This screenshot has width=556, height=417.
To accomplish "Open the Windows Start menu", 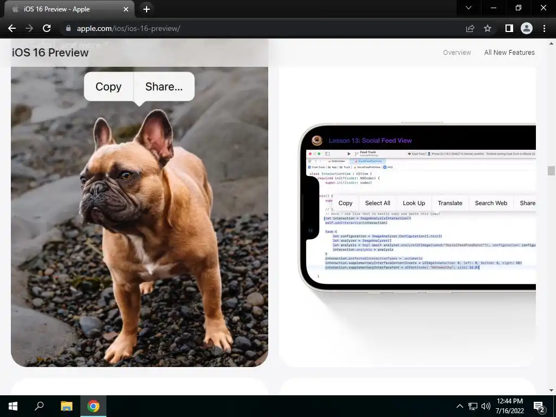I will pyautogui.click(x=13, y=406).
